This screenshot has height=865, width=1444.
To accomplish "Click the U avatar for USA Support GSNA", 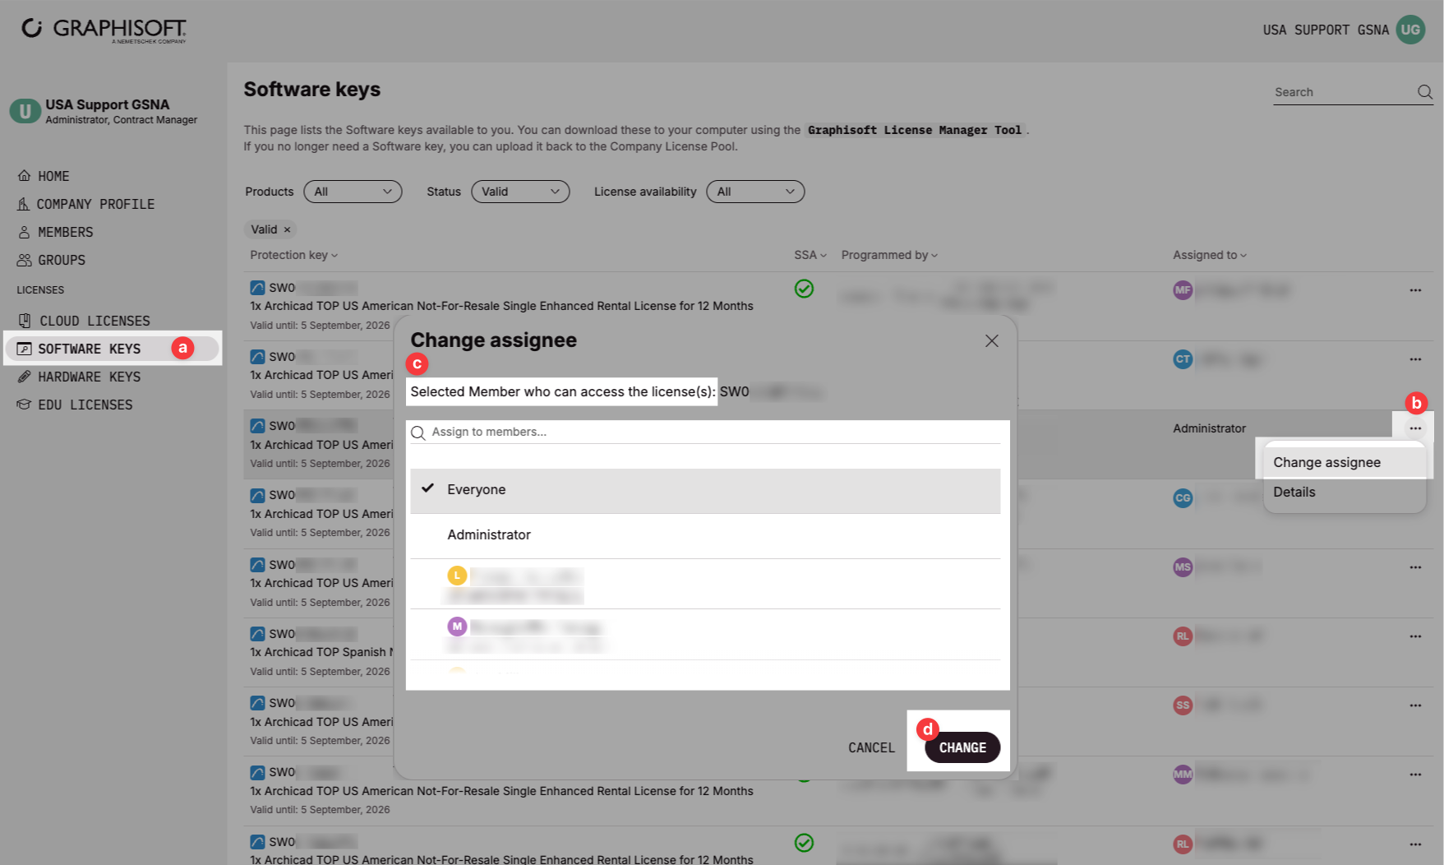I will 25,111.
